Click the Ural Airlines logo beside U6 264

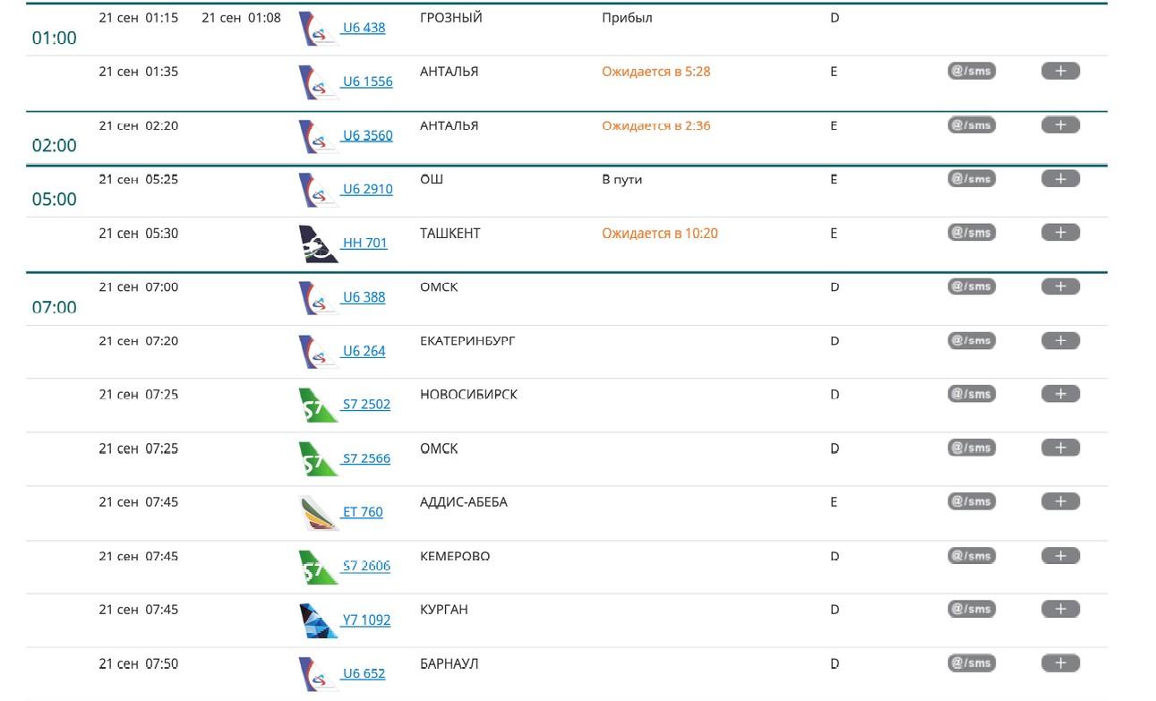tap(318, 352)
